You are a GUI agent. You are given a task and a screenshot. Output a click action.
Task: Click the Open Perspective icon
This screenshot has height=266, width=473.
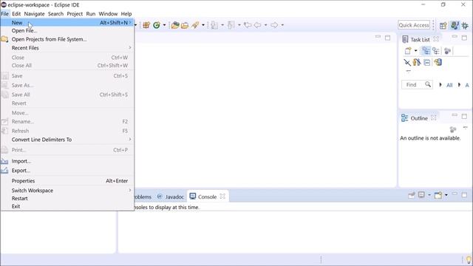point(443,25)
